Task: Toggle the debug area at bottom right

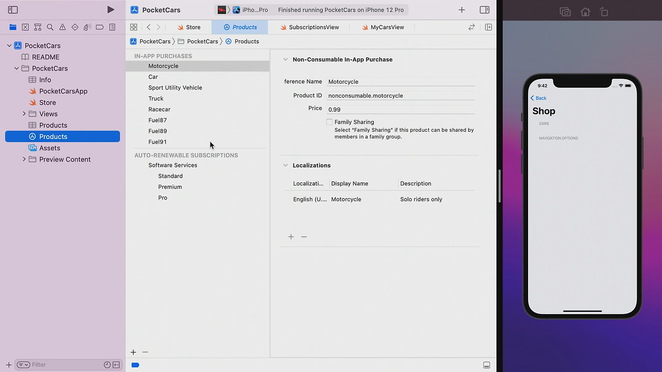Action: click(x=487, y=365)
